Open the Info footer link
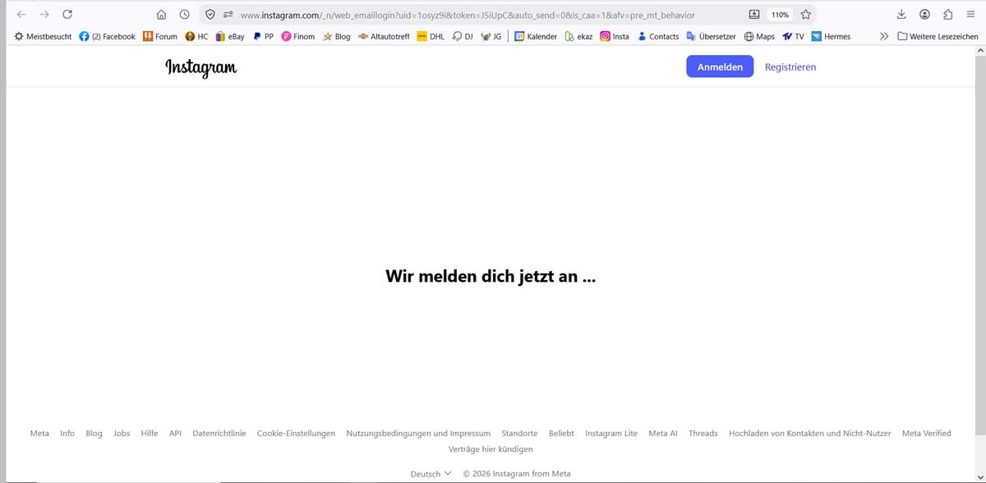 click(x=67, y=433)
